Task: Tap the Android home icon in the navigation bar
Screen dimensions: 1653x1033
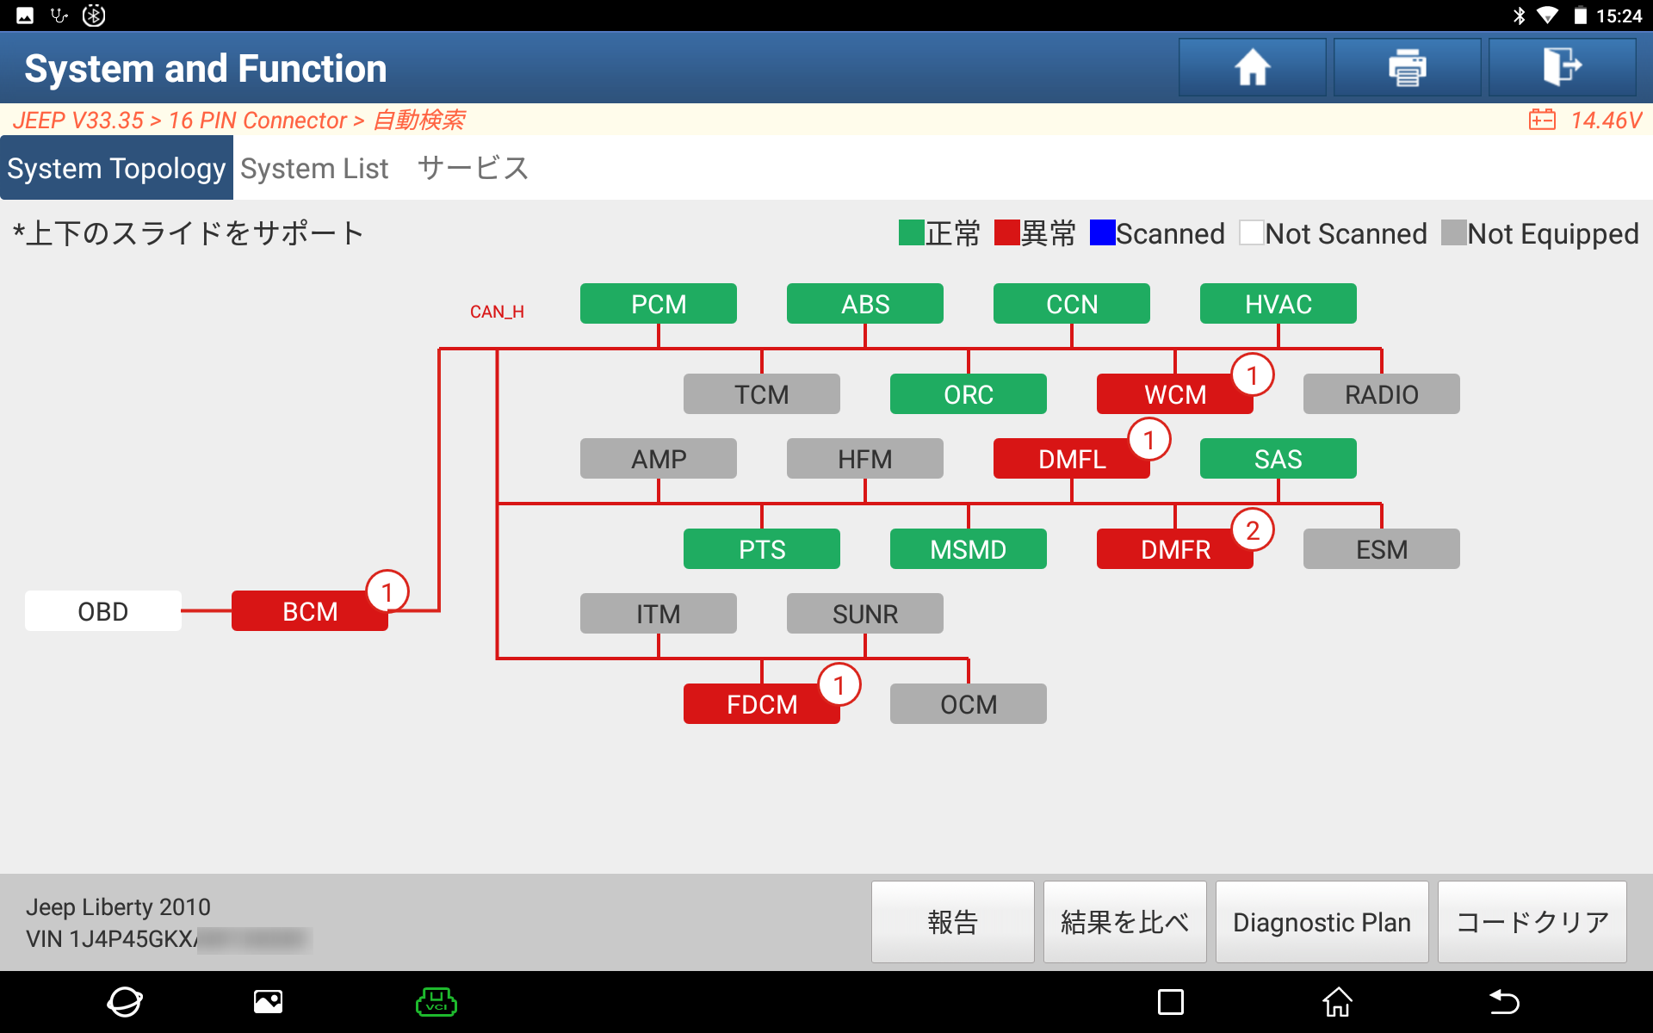Action: tap(1337, 1002)
